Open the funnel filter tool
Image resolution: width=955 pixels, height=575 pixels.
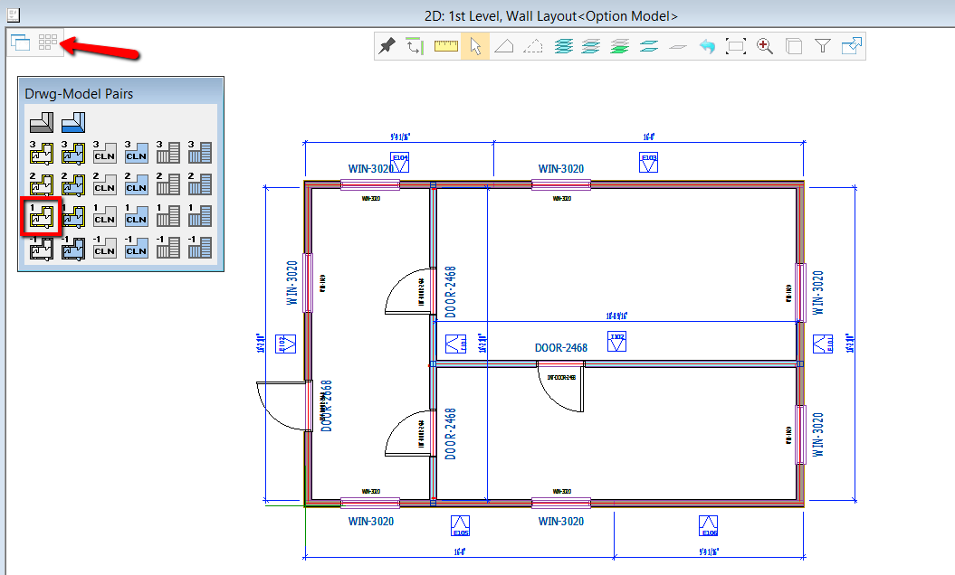822,46
